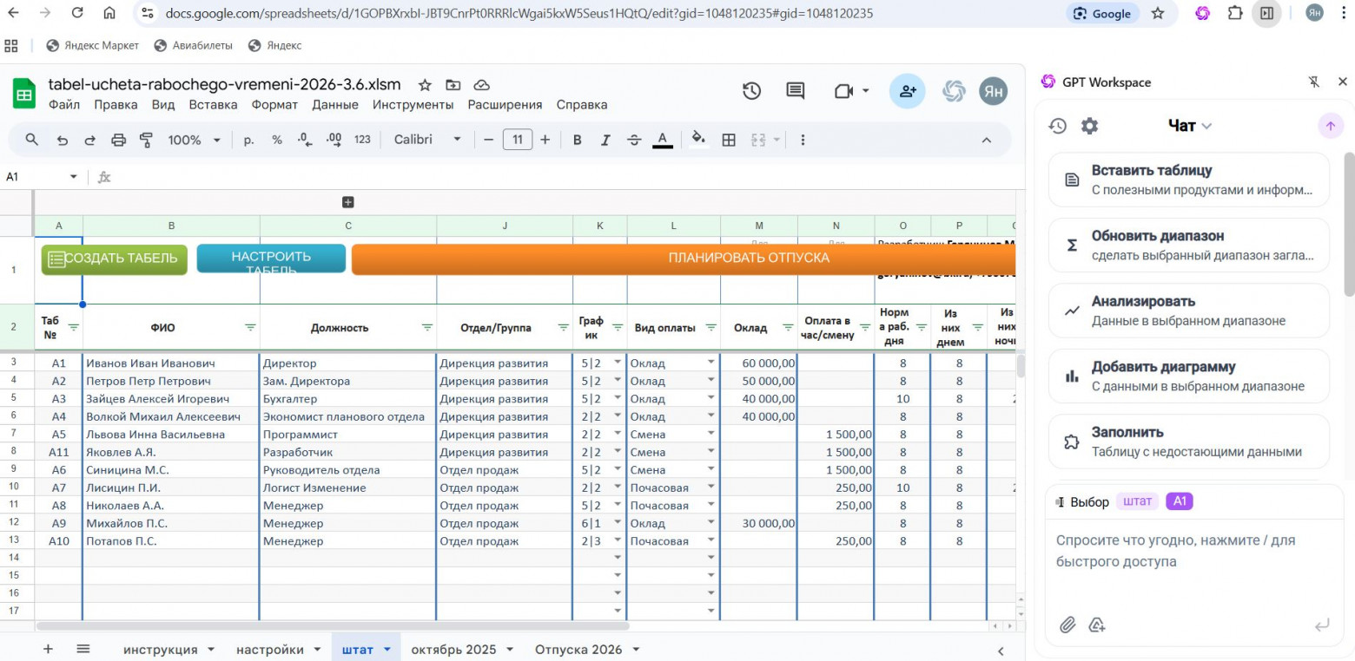Open version history clock icon

pos(751,91)
